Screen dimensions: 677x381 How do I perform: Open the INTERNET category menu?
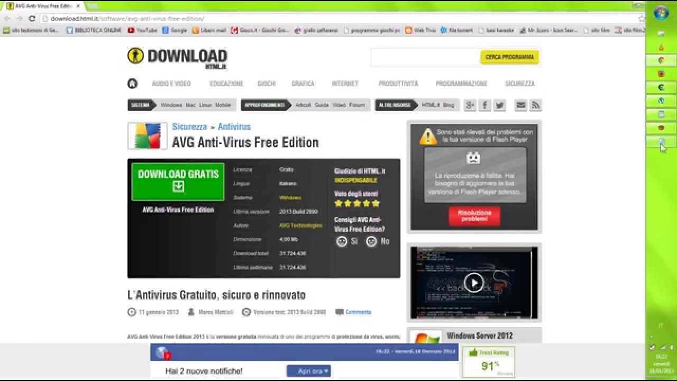click(x=345, y=84)
